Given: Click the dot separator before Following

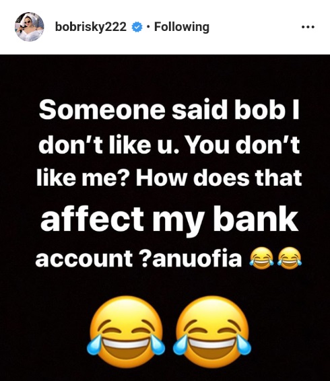Looking at the screenshot, I should tap(148, 27).
